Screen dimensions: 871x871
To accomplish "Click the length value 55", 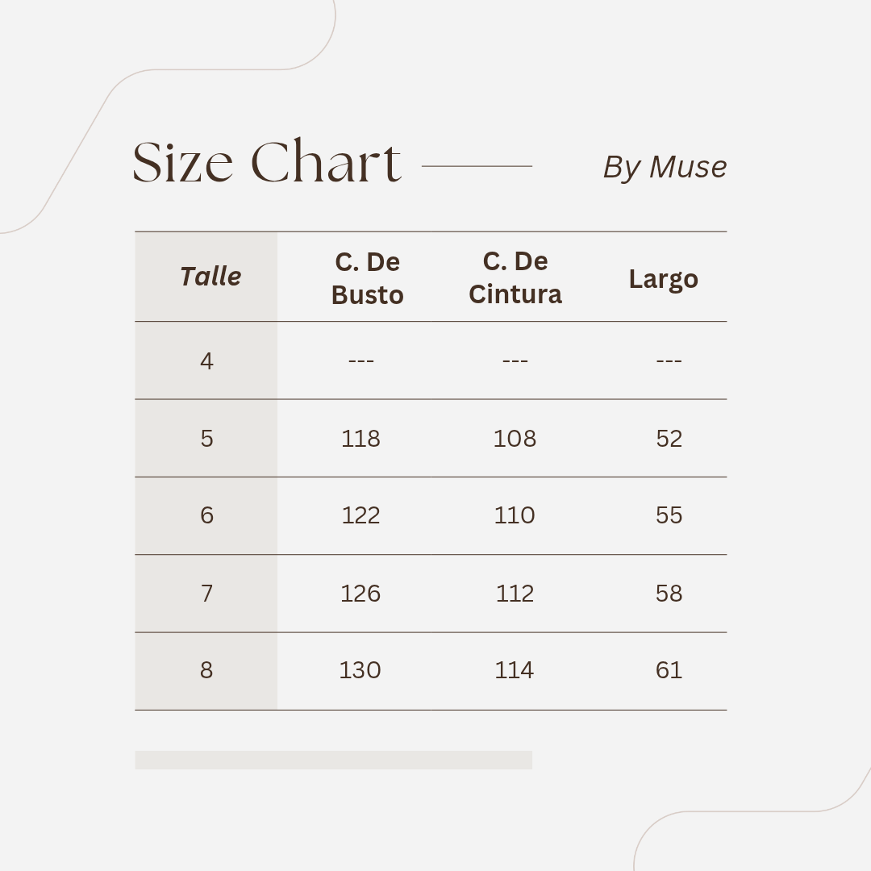I will pos(669,515).
